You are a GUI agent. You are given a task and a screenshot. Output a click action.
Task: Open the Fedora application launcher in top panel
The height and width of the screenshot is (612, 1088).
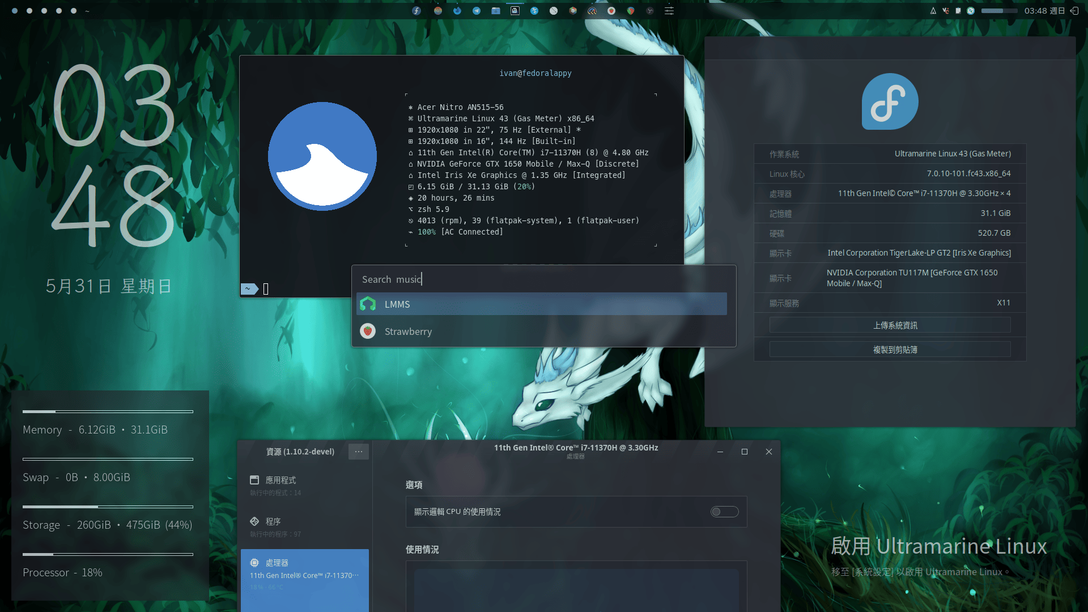pos(416,11)
